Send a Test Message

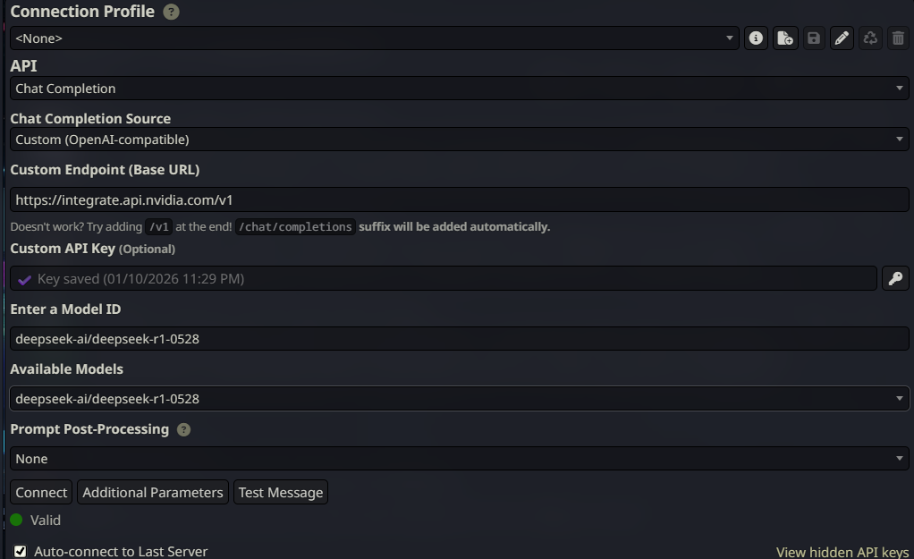281,492
